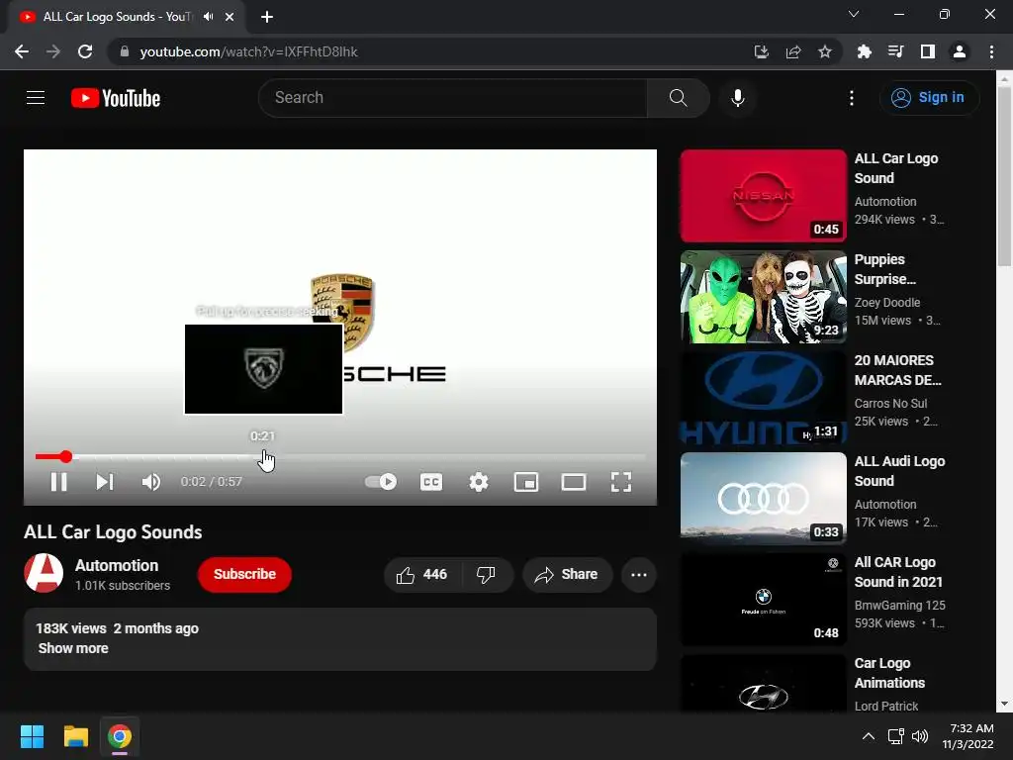The height and width of the screenshot is (760, 1013).
Task: Close the 'ALL Car Logo Sounds' tab
Action: 230,17
